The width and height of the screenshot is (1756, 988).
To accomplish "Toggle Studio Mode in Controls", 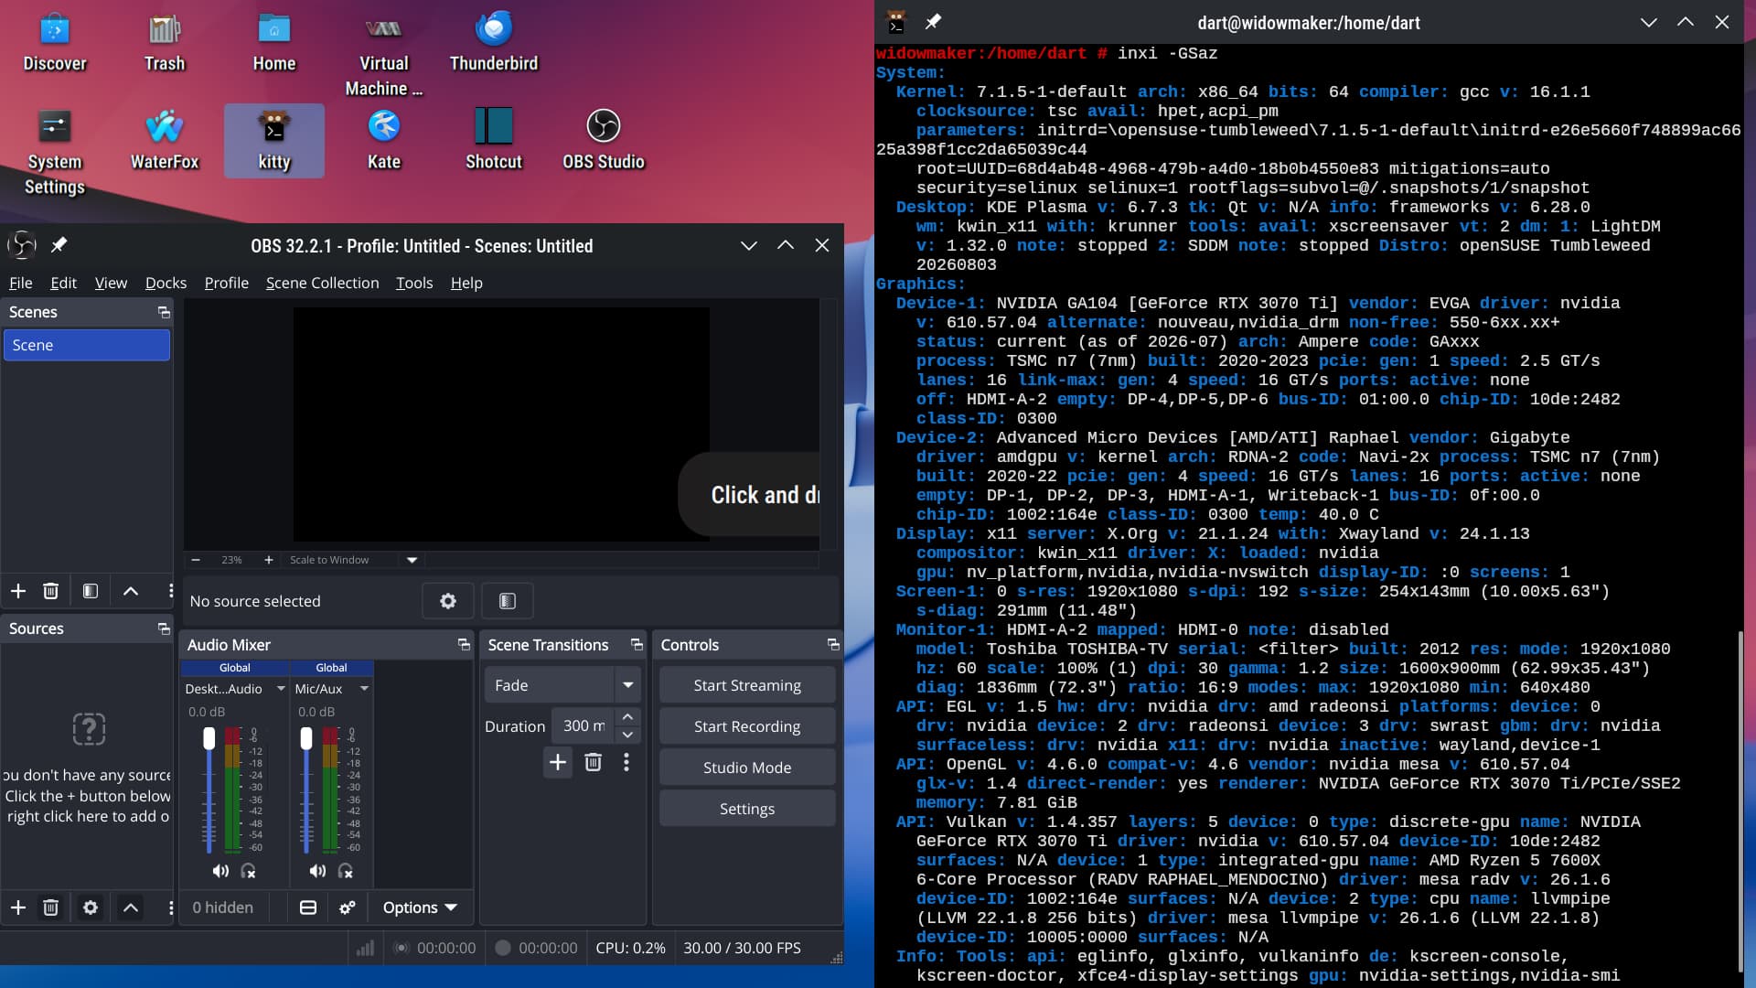I will click(x=747, y=768).
